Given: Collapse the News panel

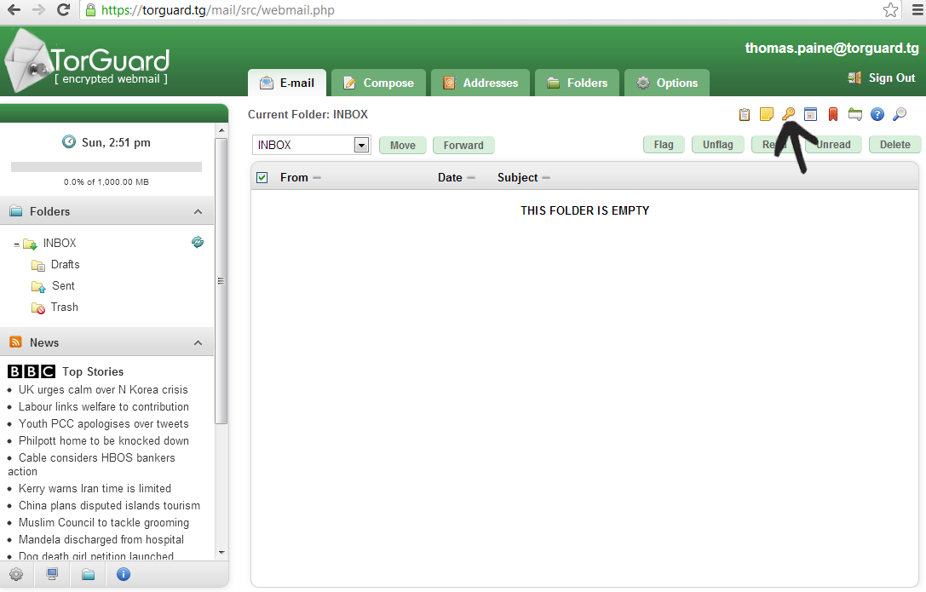Looking at the screenshot, I should pyautogui.click(x=198, y=342).
